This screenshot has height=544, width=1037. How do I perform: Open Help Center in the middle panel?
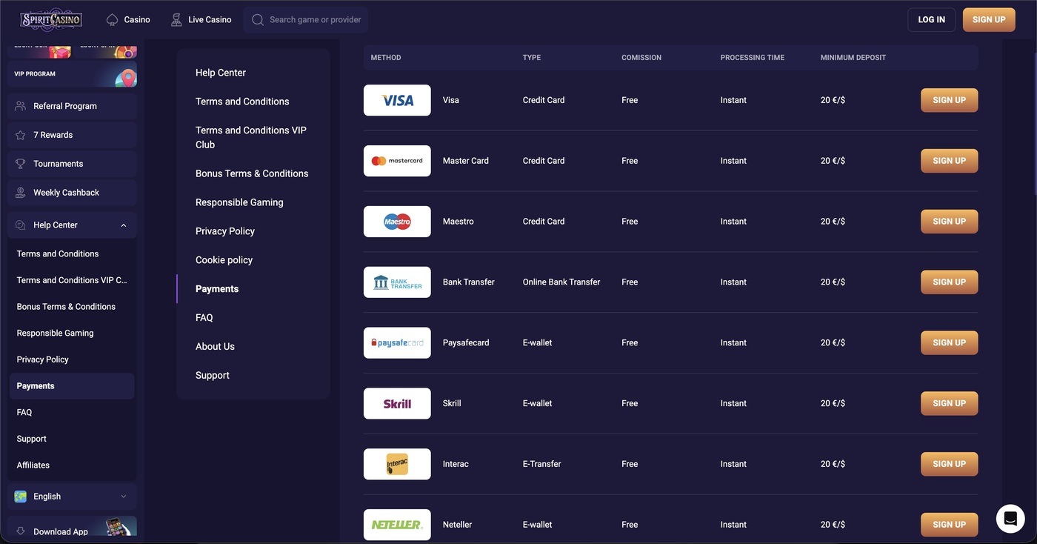(x=221, y=73)
